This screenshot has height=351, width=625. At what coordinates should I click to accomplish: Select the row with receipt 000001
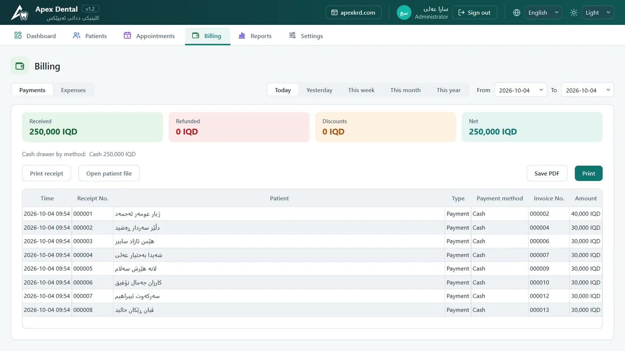click(312, 214)
